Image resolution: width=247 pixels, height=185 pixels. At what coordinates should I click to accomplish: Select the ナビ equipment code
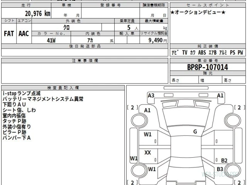(x=175, y=52)
